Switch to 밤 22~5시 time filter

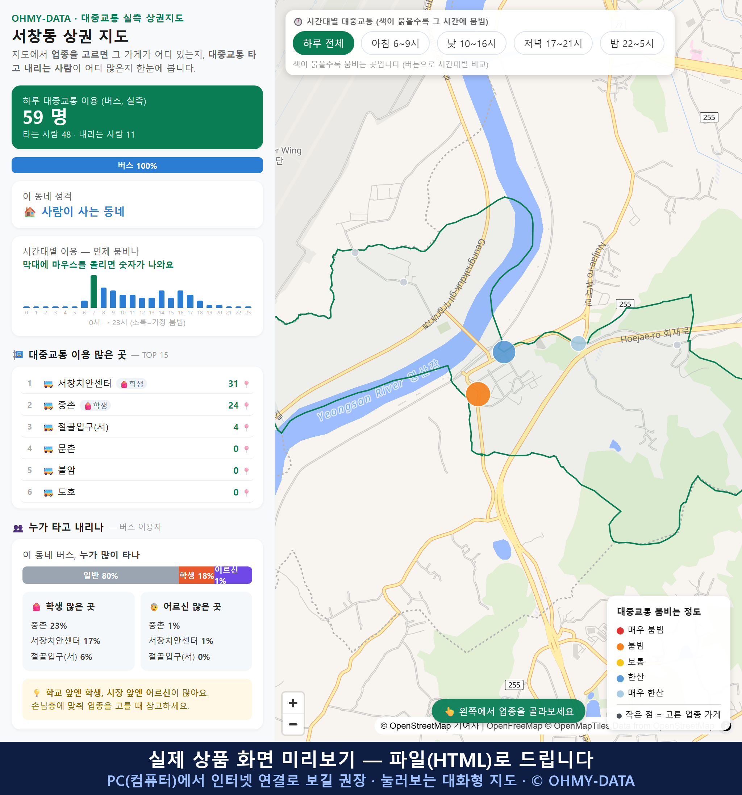point(632,43)
